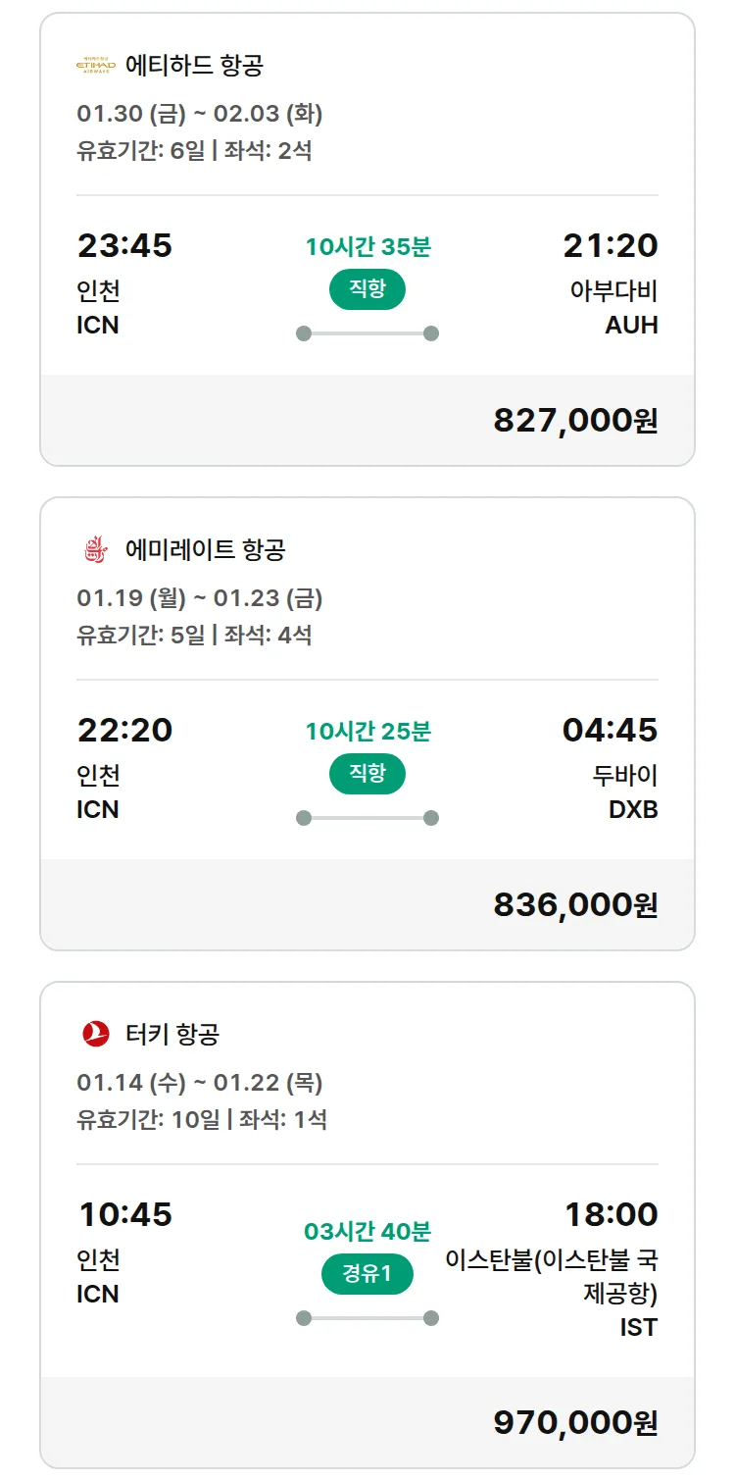Click the 22:20 Emirates departure time
Image resolution: width=735 pixels, height=1481 pixels.
[x=124, y=731]
